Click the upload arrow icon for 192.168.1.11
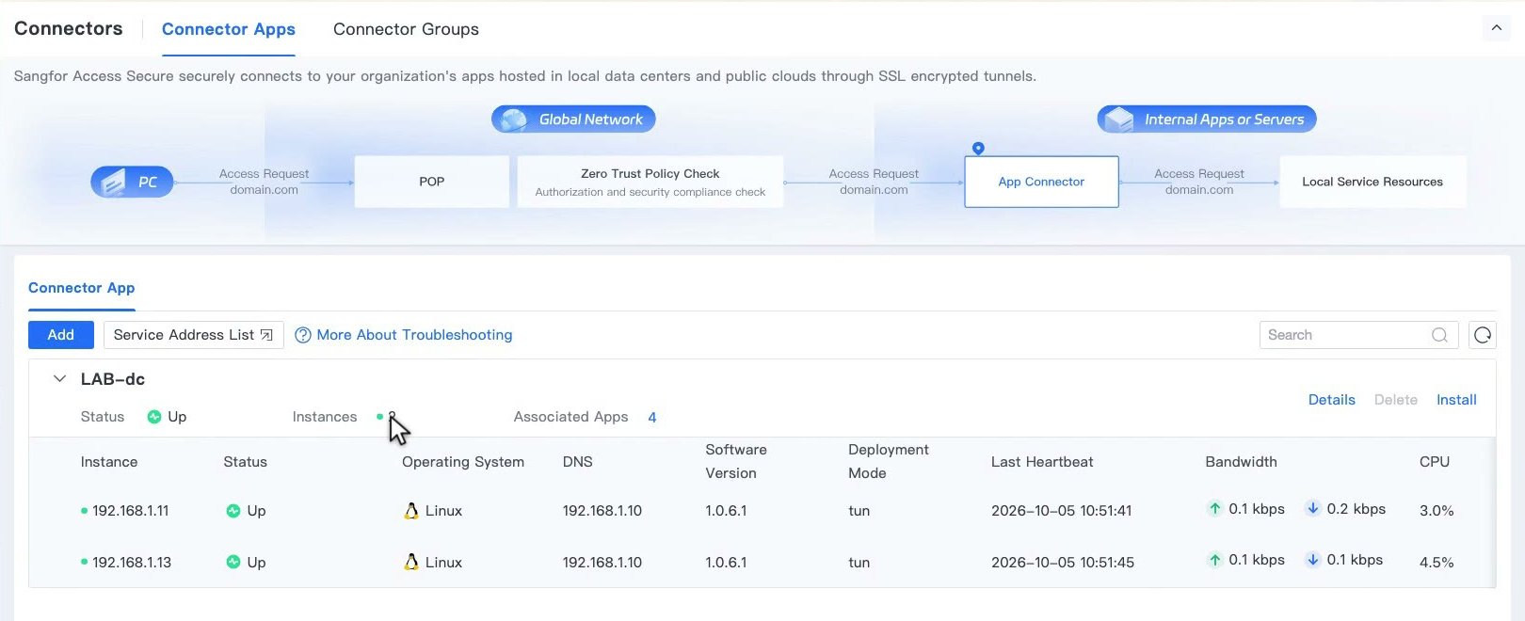 click(1215, 508)
